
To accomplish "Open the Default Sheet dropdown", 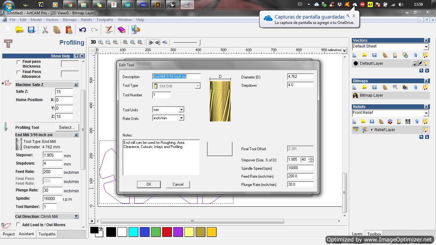I will tap(426, 47).
